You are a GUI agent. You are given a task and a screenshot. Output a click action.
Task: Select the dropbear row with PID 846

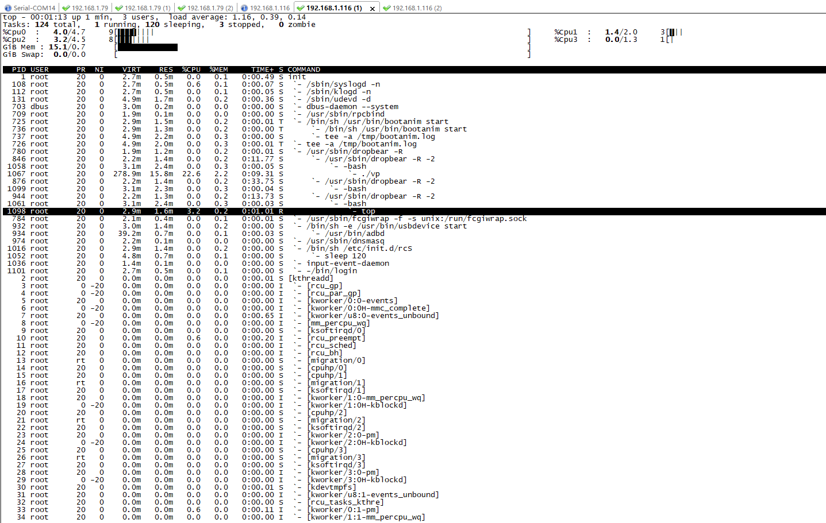(x=414, y=159)
